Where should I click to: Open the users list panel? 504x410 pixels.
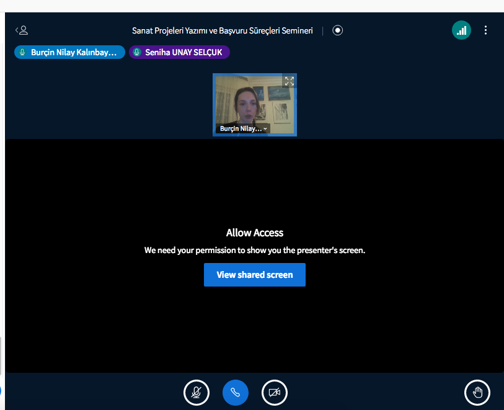click(x=21, y=30)
